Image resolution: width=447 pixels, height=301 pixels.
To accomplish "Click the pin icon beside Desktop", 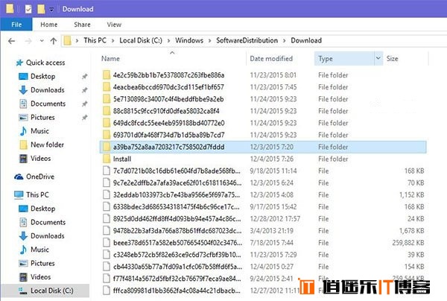I will click(x=84, y=77).
